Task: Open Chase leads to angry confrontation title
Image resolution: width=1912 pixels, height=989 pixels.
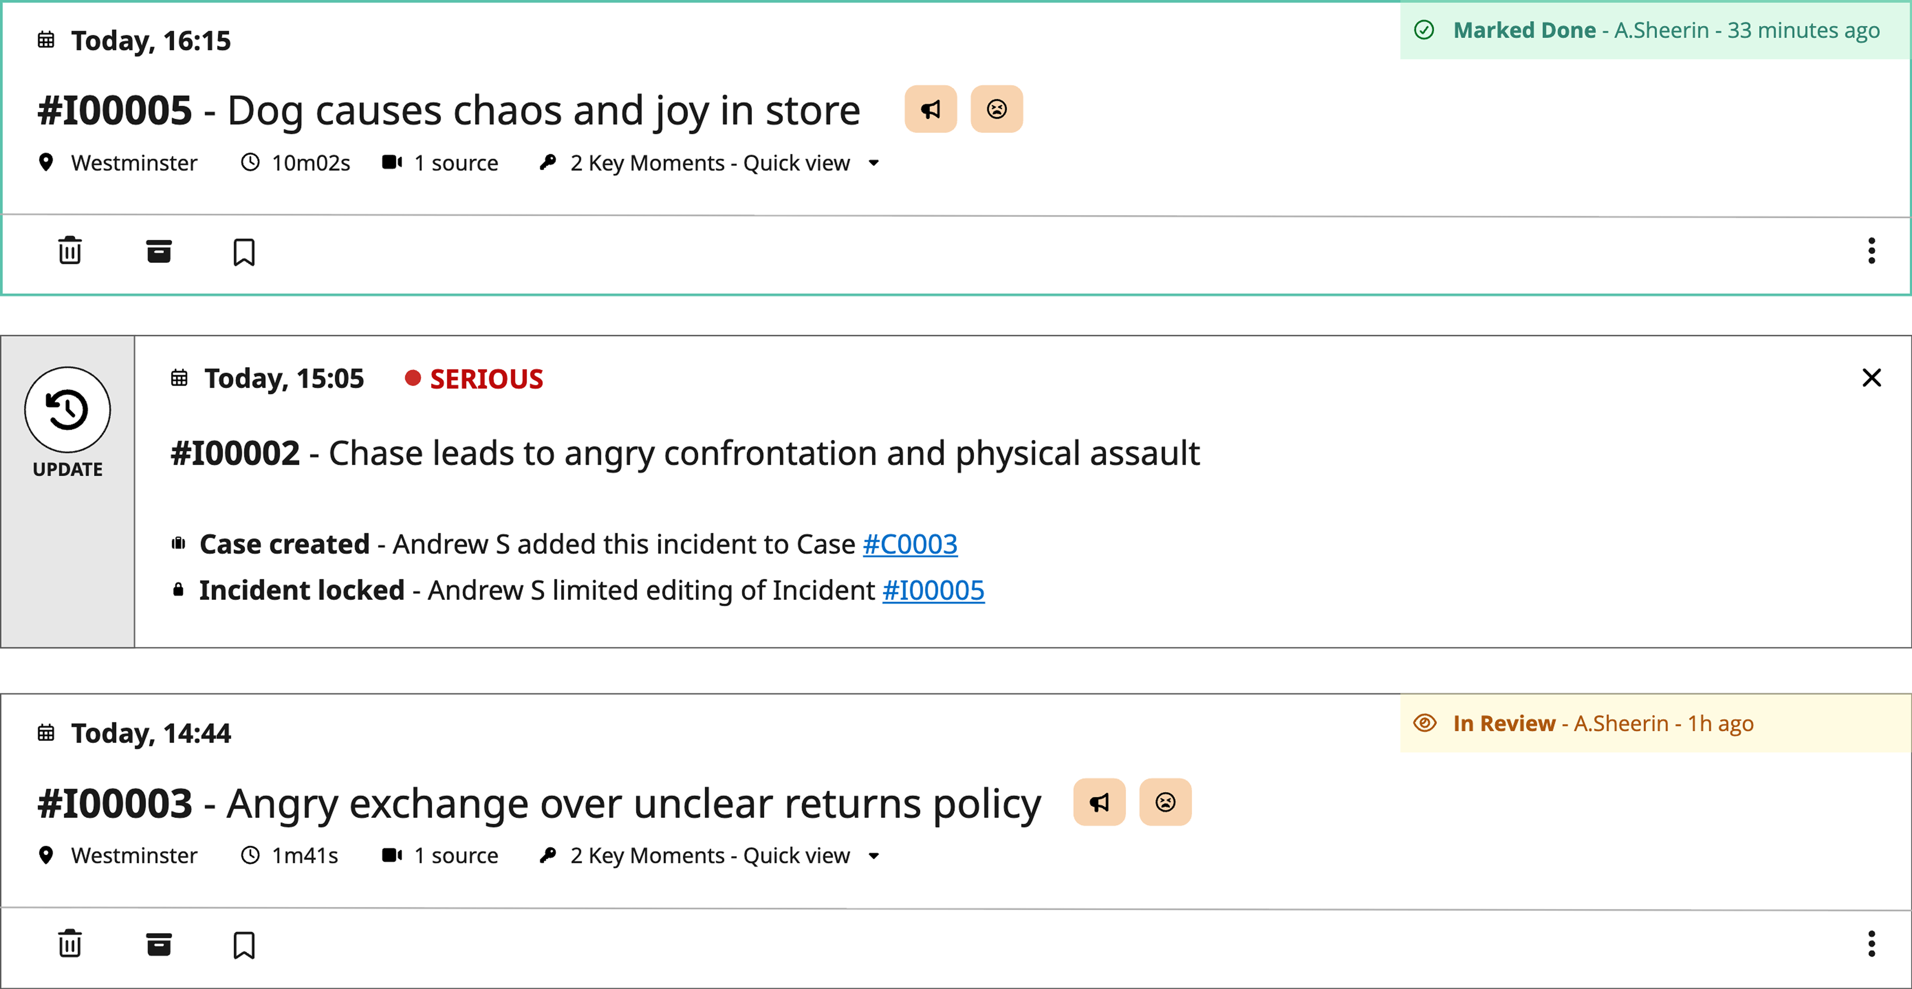Action: click(685, 454)
